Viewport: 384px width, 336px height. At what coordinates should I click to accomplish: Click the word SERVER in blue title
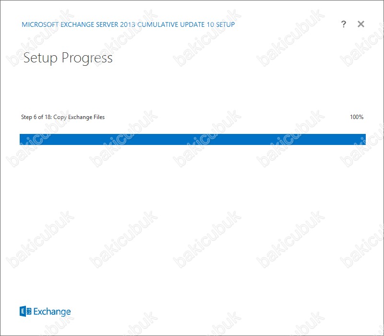[107, 24]
